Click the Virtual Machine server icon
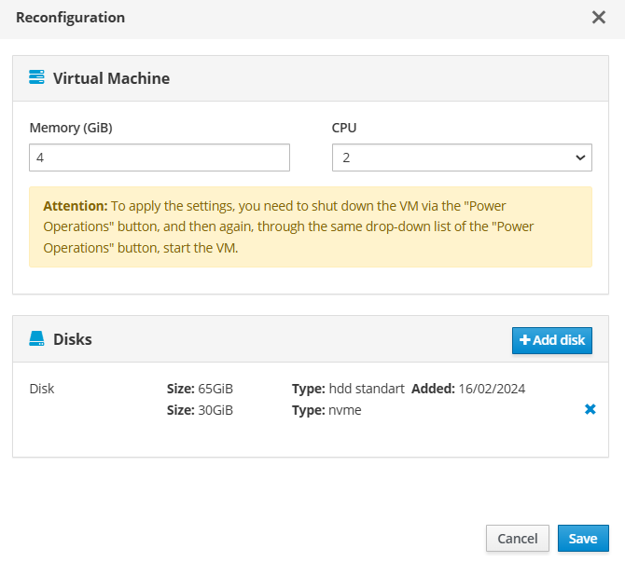625x562 pixels. pyautogui.click(x=37, y=77)
